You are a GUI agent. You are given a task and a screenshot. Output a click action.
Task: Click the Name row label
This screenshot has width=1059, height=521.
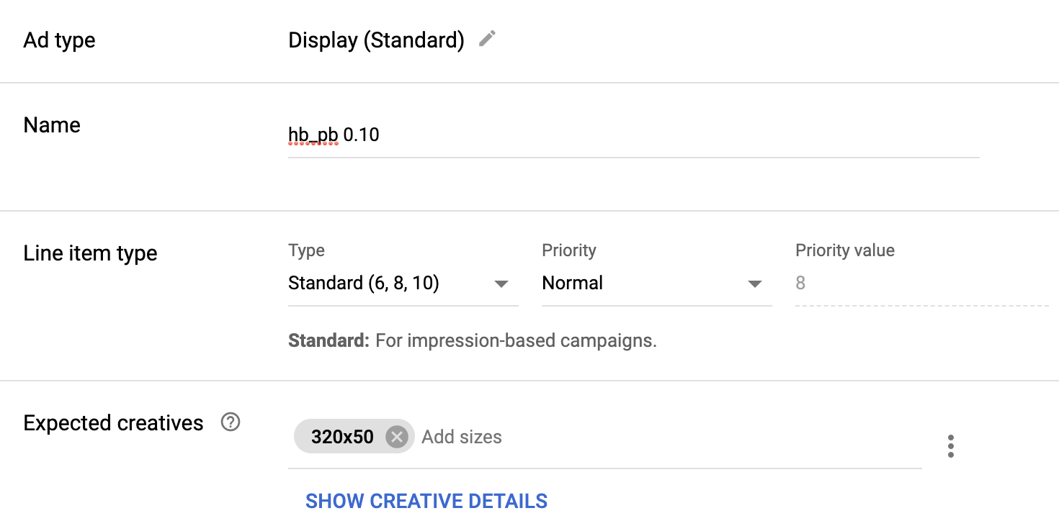52,125
